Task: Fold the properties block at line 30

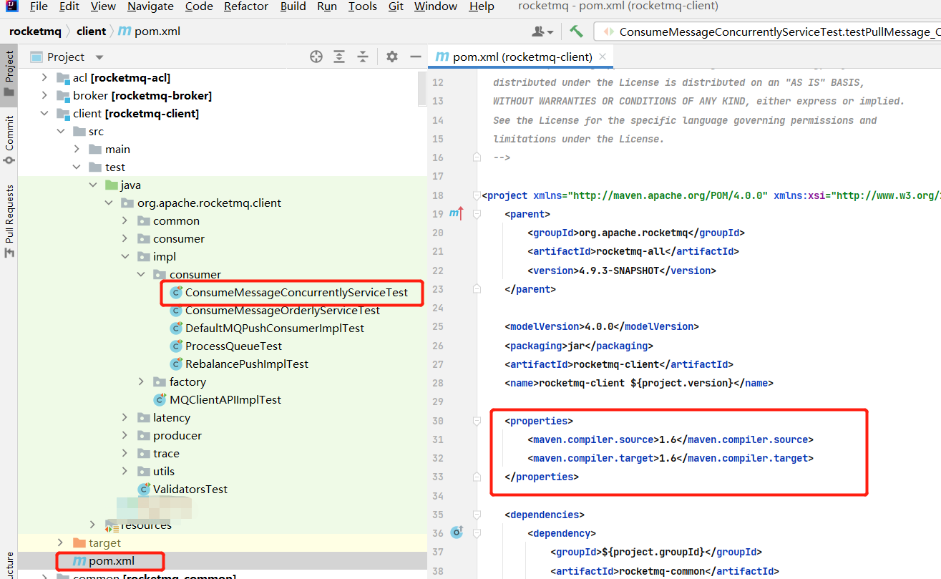Action: click(477, 421)
